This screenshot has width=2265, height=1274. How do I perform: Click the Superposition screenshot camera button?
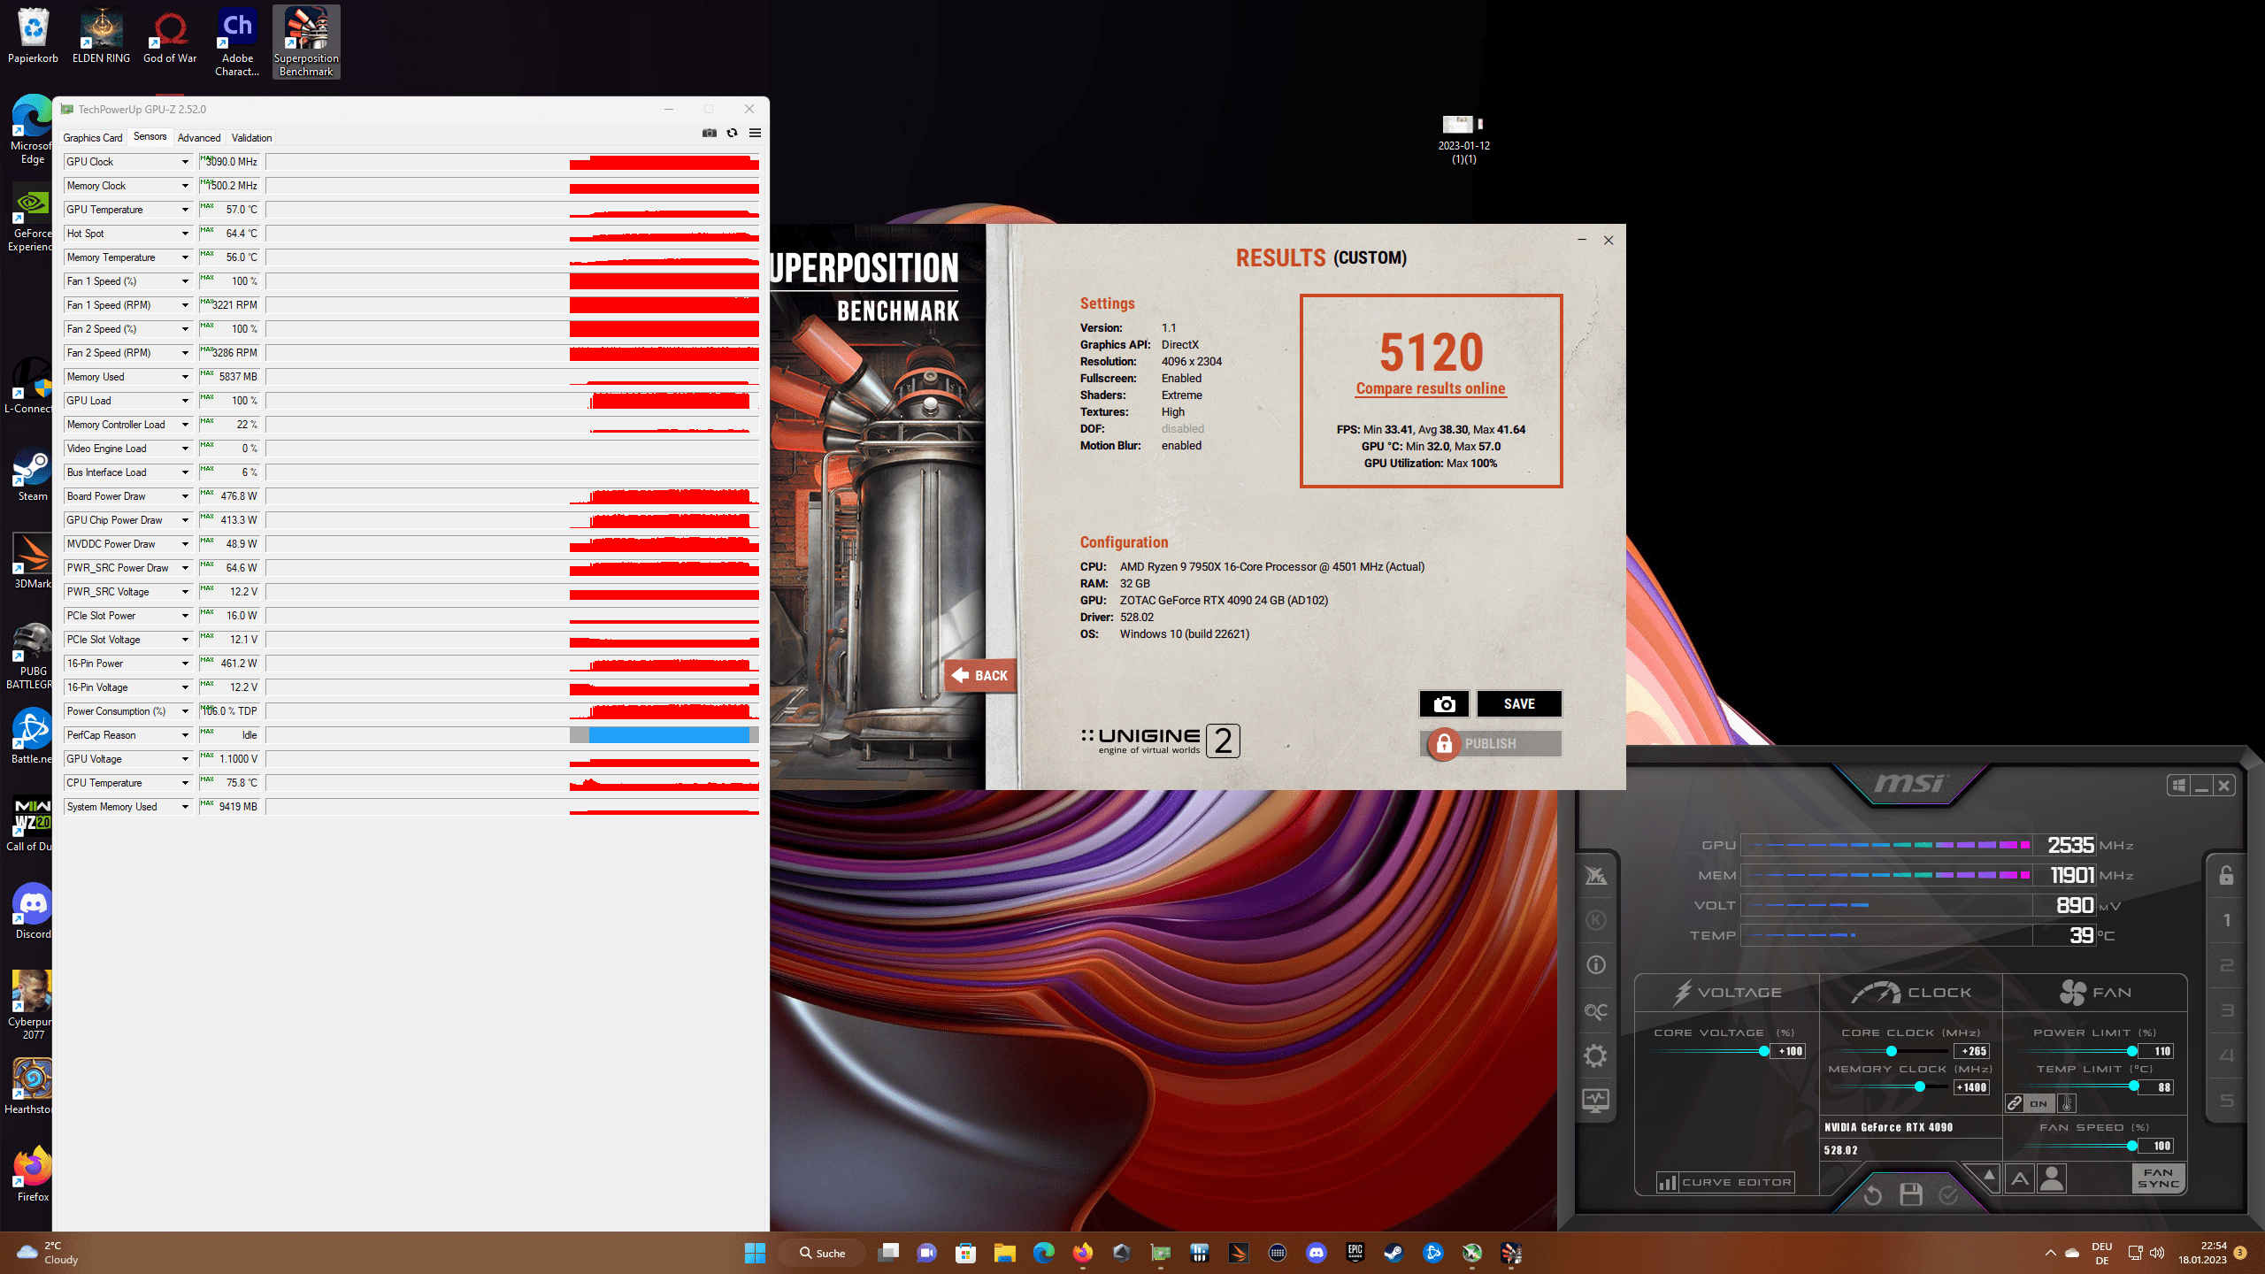click(x=1444, y=703)
